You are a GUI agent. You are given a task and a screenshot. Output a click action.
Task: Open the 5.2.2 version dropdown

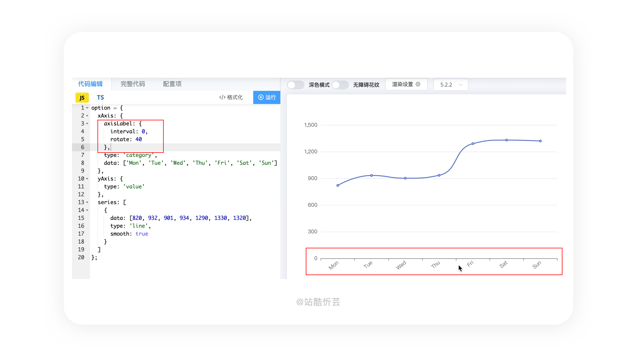(451, 85)
